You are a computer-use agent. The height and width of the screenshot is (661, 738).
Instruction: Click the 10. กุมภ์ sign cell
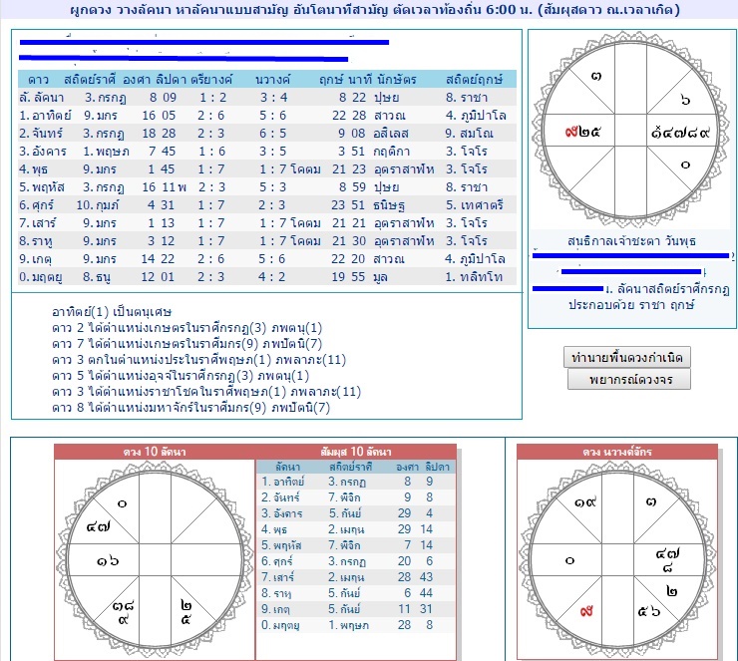pos(98,205)
